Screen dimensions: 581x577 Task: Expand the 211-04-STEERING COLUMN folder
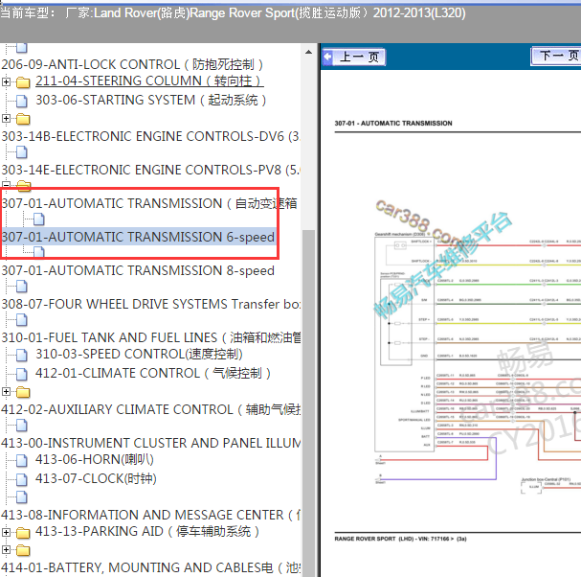(x=6, y=81)
